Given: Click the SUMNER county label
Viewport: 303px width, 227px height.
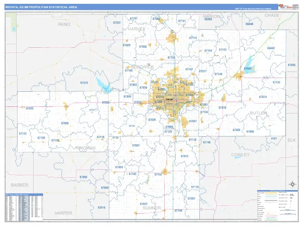Looking at the screenshot, I should pyautogui.click(x=151, y=208).
